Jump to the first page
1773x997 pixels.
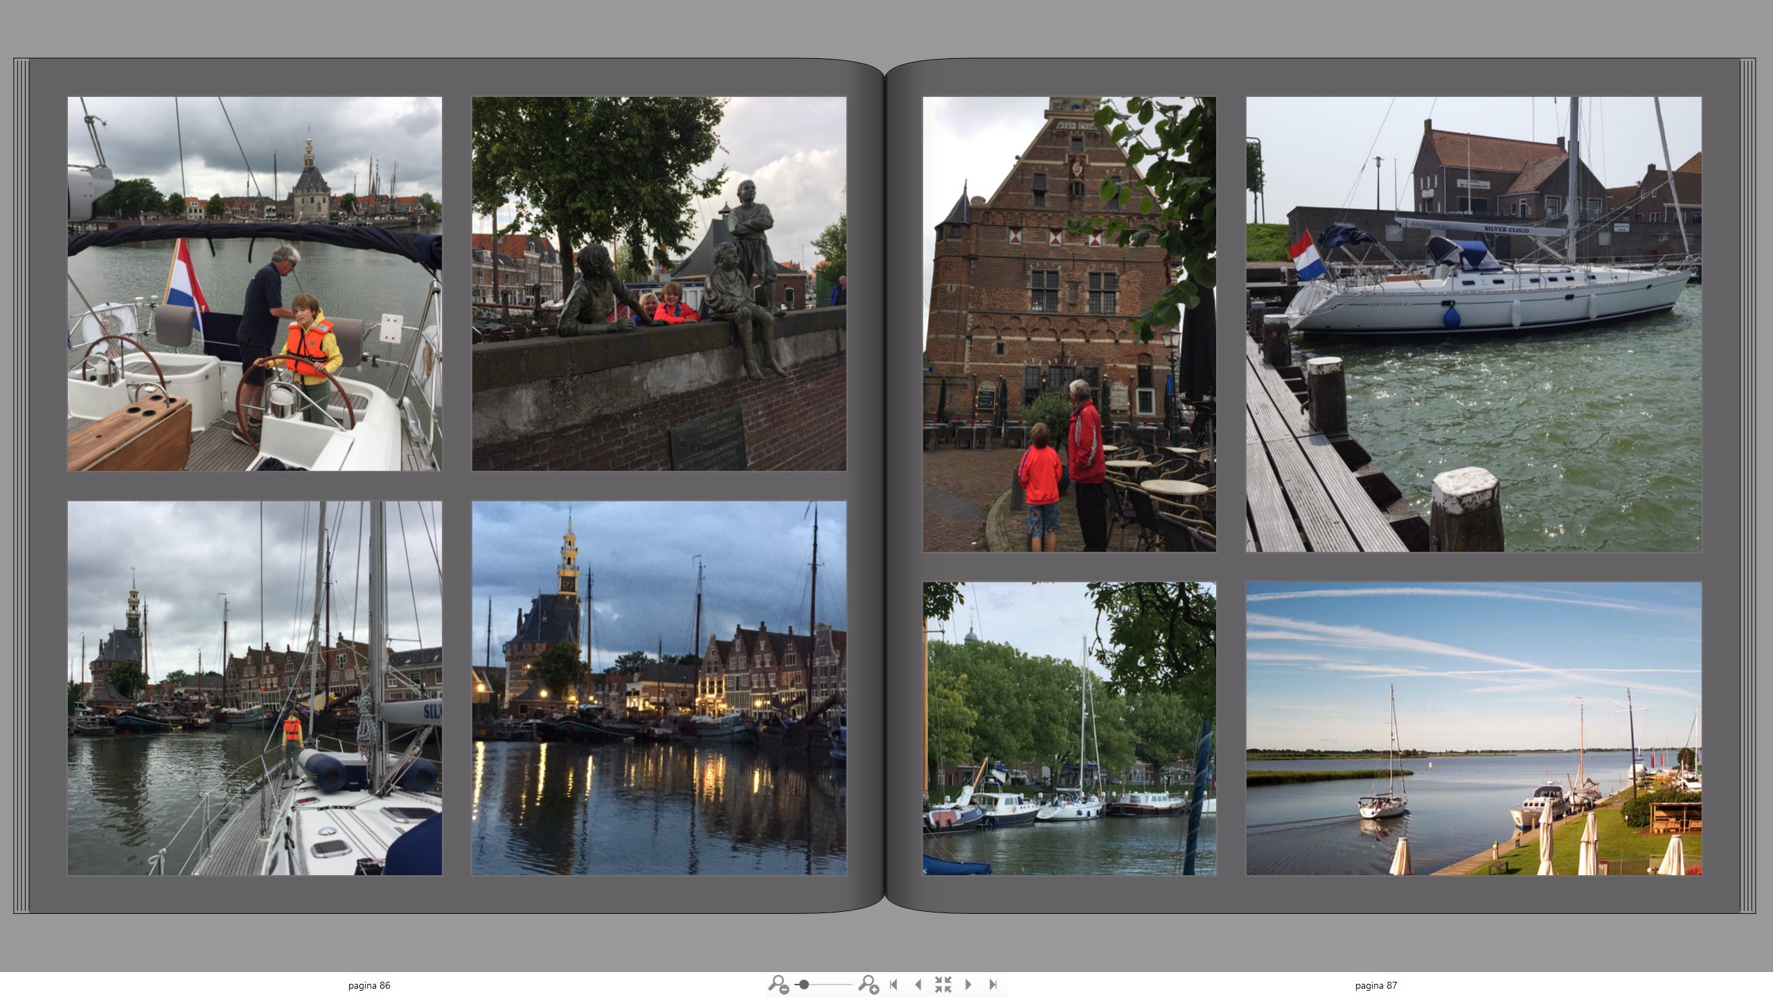[893, 984]
